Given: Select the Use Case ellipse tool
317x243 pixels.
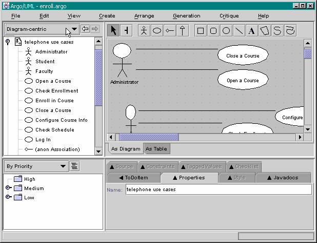Looking at the screenshot, I should [x=157, y=31].
